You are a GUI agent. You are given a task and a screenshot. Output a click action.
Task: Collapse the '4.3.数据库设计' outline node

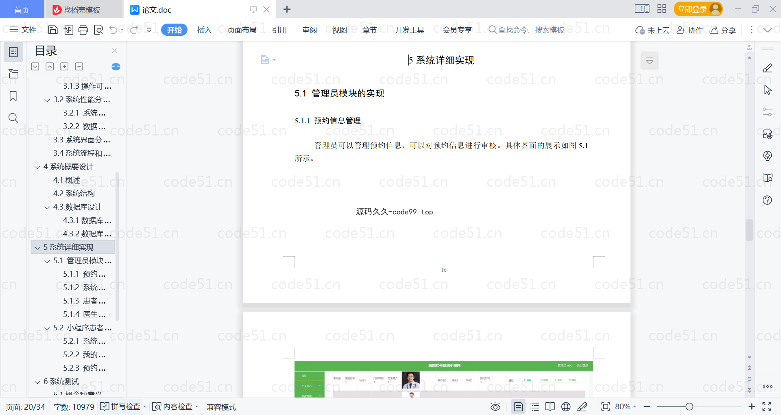(47, 207)
